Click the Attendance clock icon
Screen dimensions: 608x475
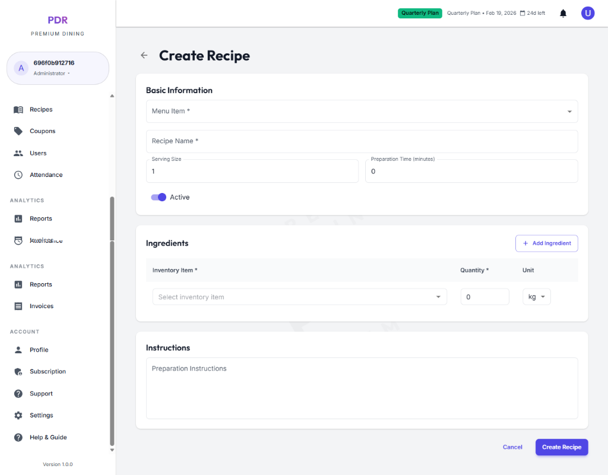coord(18,175)
